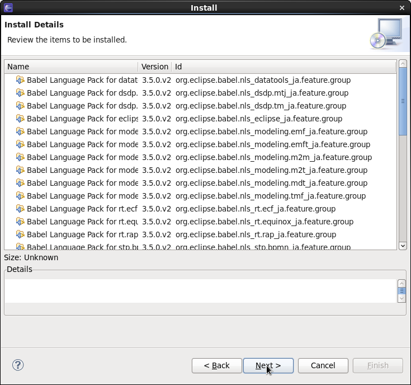Click the item list scrollbar down arrow
The width and height of the screenshot is (411, 385).
(403, 246)
